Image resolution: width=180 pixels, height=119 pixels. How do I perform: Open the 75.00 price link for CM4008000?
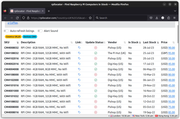(x=171, y=107)
